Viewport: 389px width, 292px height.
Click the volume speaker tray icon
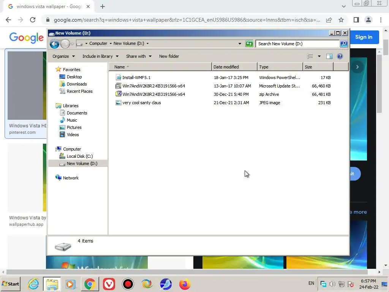tap(332, 284)
